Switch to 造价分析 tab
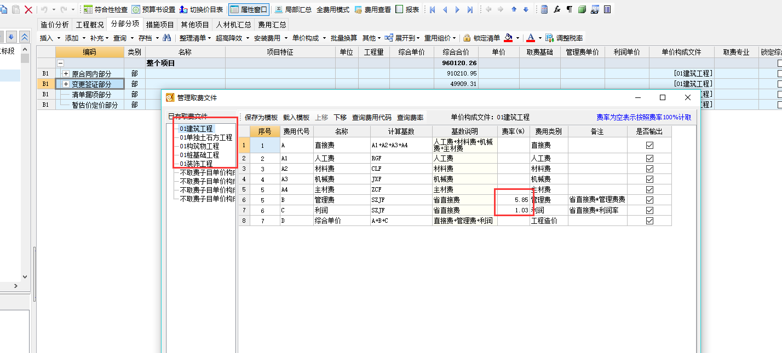The height and width of the screenshot is (353, 782). click(55, 25)
